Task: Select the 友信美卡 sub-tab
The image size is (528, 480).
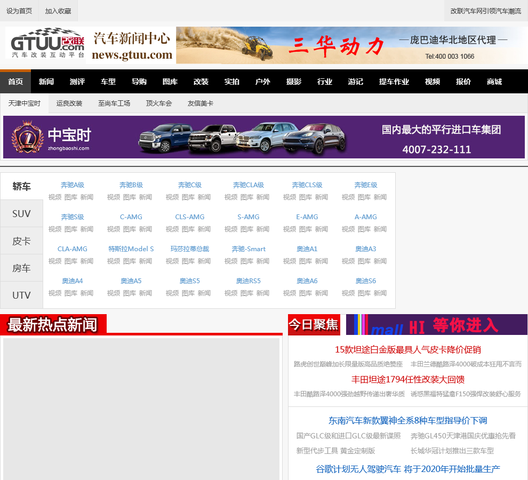Action: (x=201, y=103)
